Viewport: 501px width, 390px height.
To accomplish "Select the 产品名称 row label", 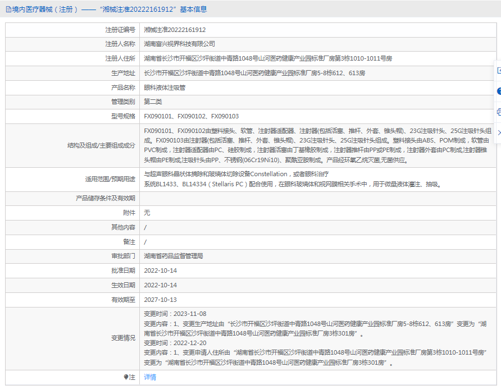I will tap(123, 88).
